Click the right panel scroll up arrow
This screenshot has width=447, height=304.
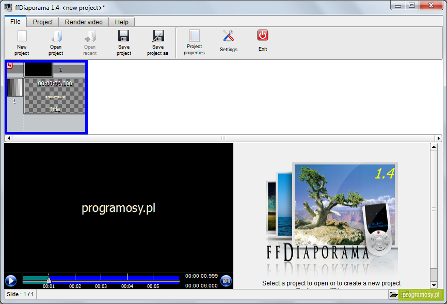[434, 147]
